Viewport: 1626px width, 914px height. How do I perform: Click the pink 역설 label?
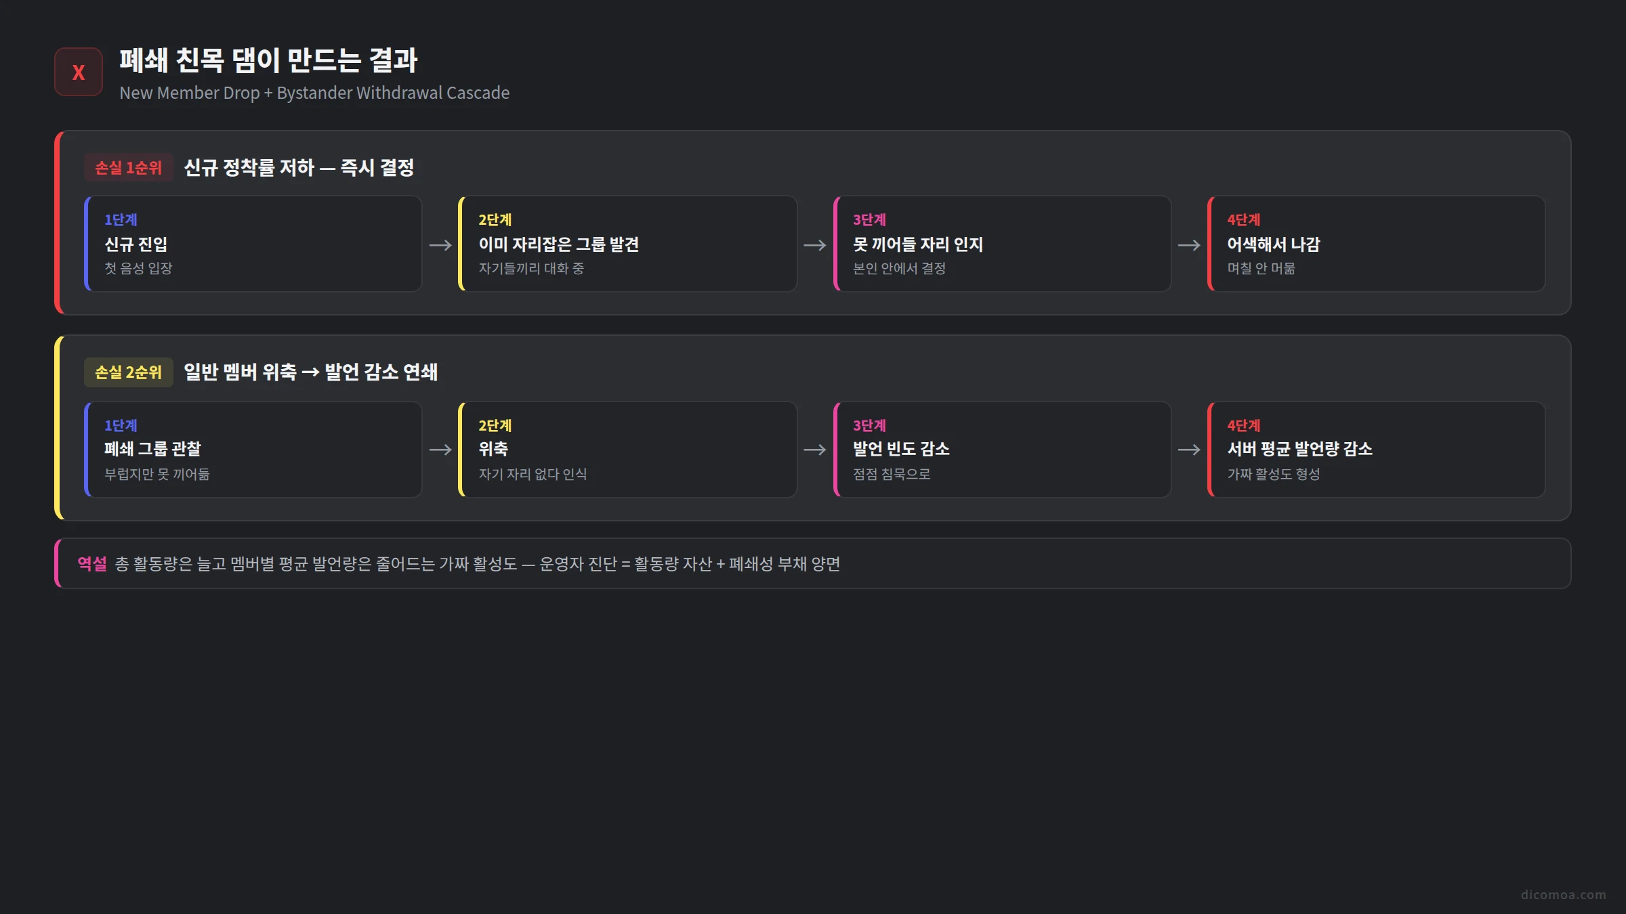(92, 563)
